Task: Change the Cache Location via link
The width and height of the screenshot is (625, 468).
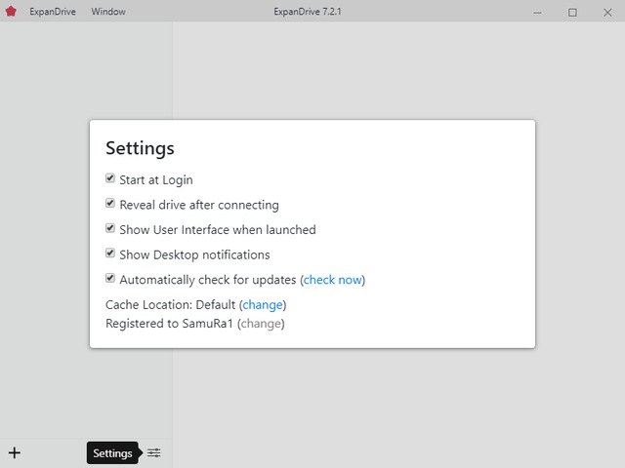Action: [x=263, y=305]
